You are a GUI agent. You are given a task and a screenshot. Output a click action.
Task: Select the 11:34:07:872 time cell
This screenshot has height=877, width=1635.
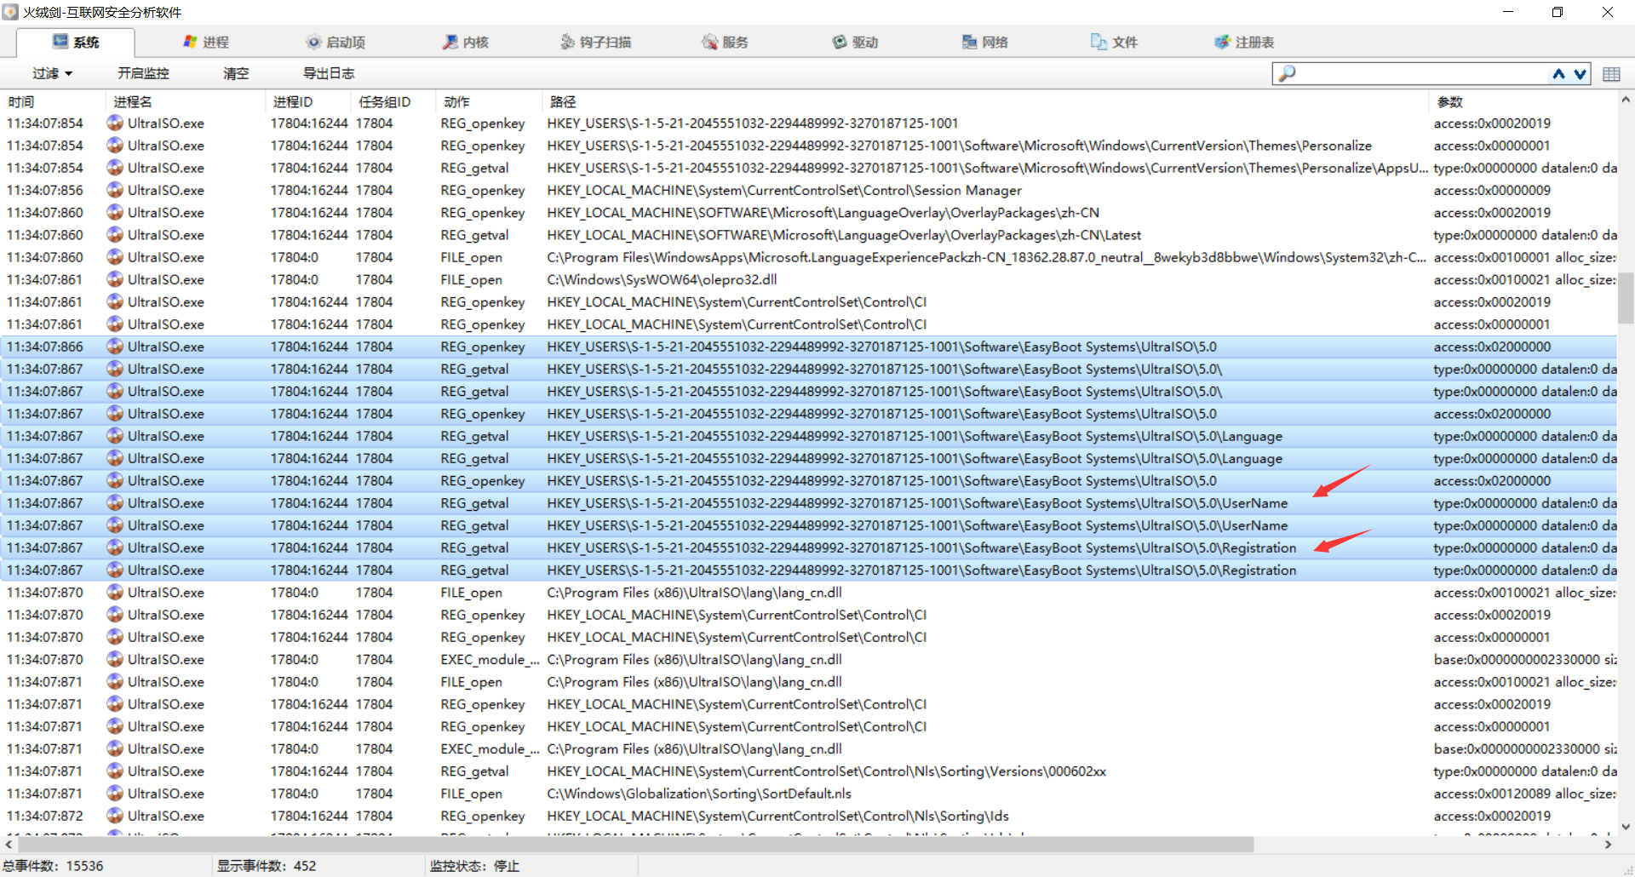click(45, 815)
